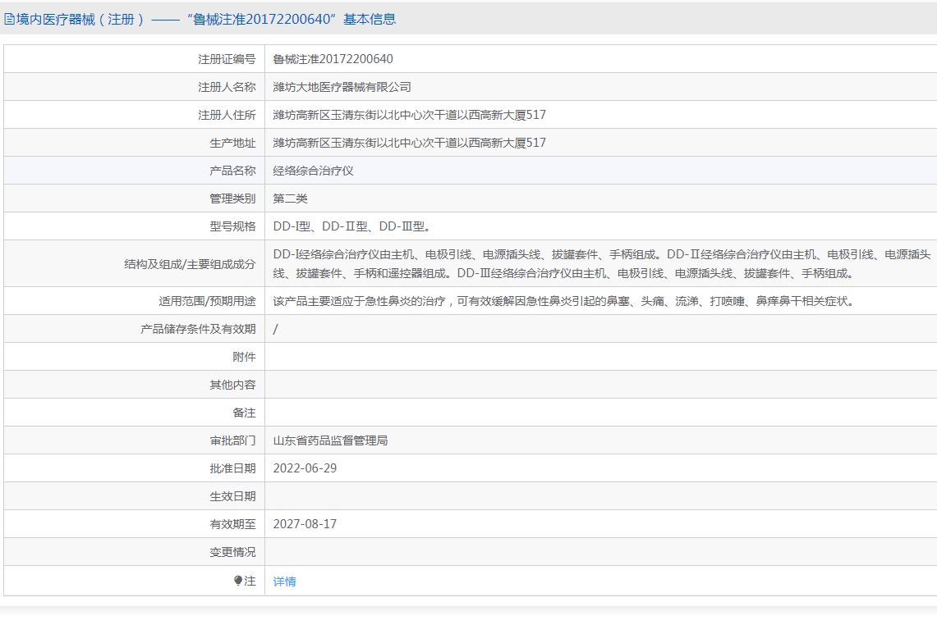Click the approving department 山东省药品监督管理局
The width and height of the screenshot is (937, 625).
tap(330, 440)
